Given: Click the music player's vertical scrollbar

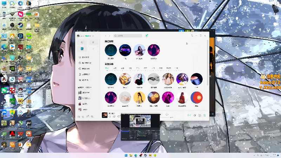Looking at the screenshot, I should coord(208,63).
